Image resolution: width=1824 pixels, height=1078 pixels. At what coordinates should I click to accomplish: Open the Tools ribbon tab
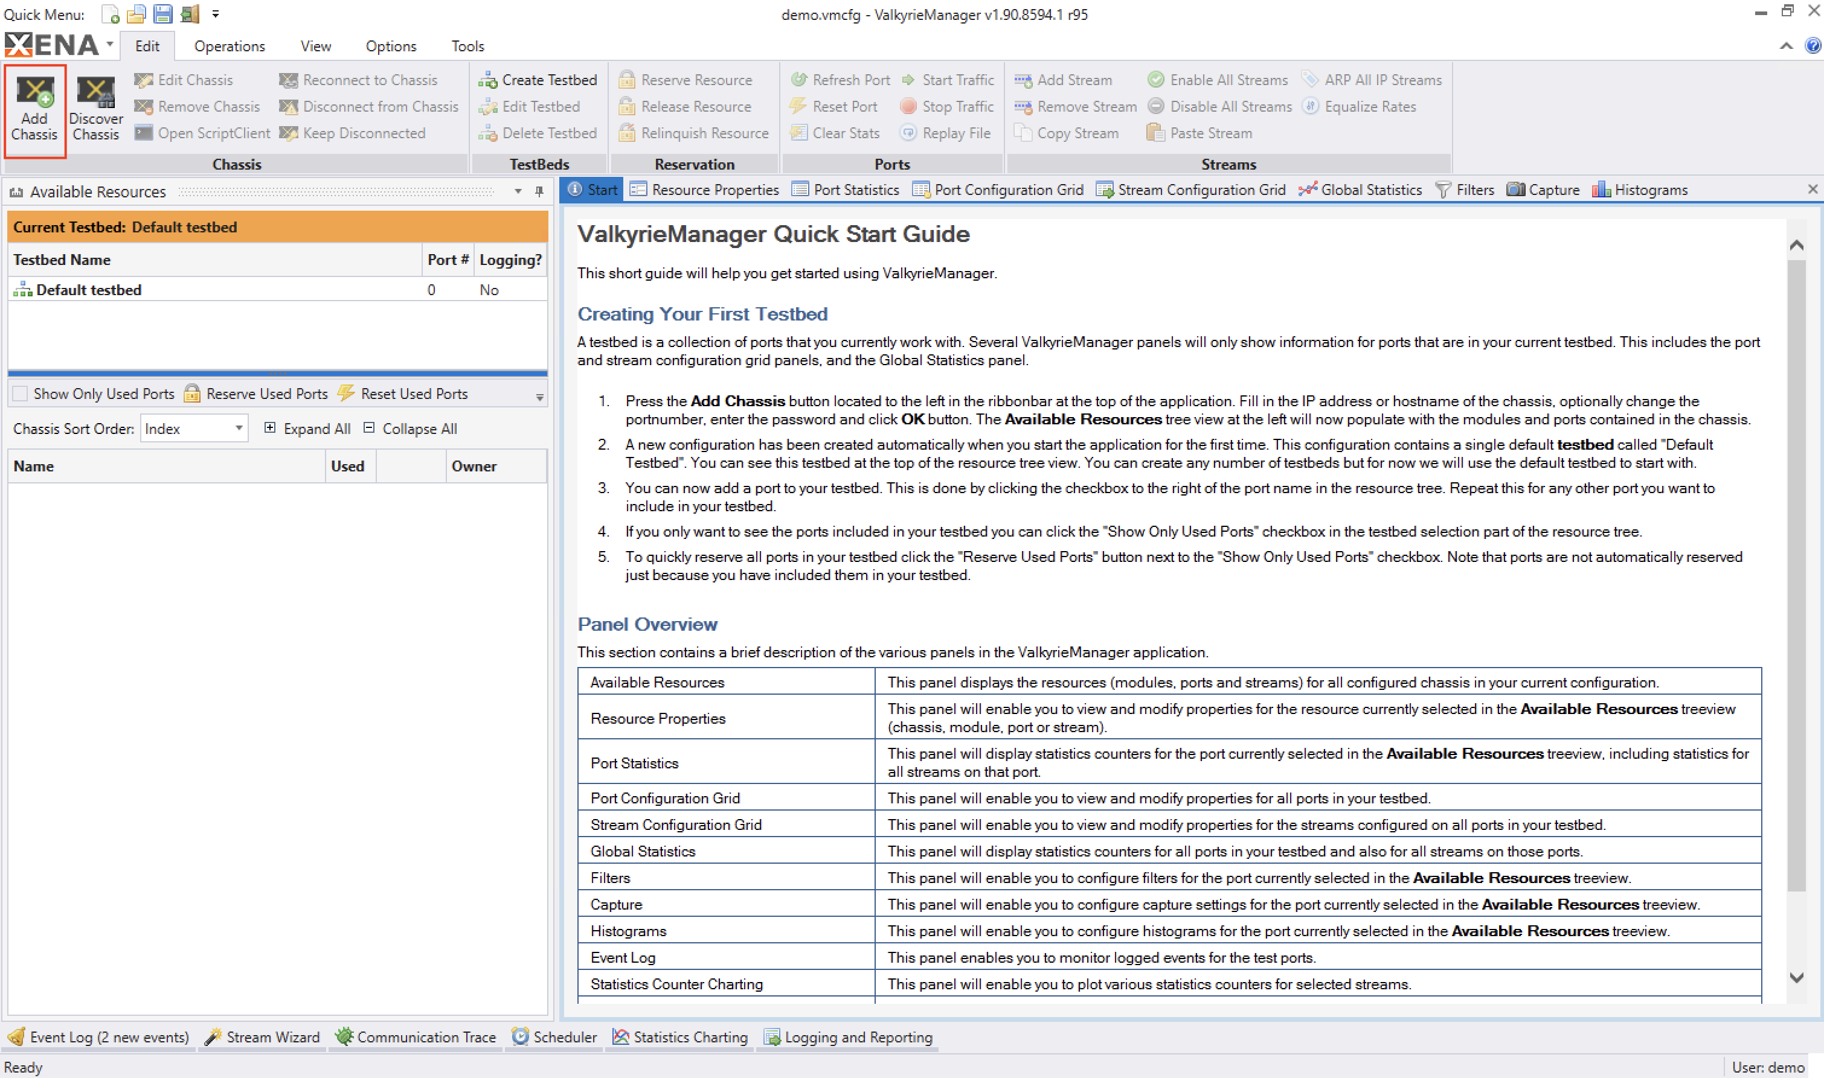pyautogui.click(x=467, y=46)
